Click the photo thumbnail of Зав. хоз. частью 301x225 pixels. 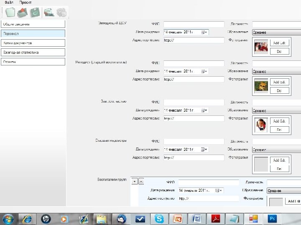(x=261, y=125)
